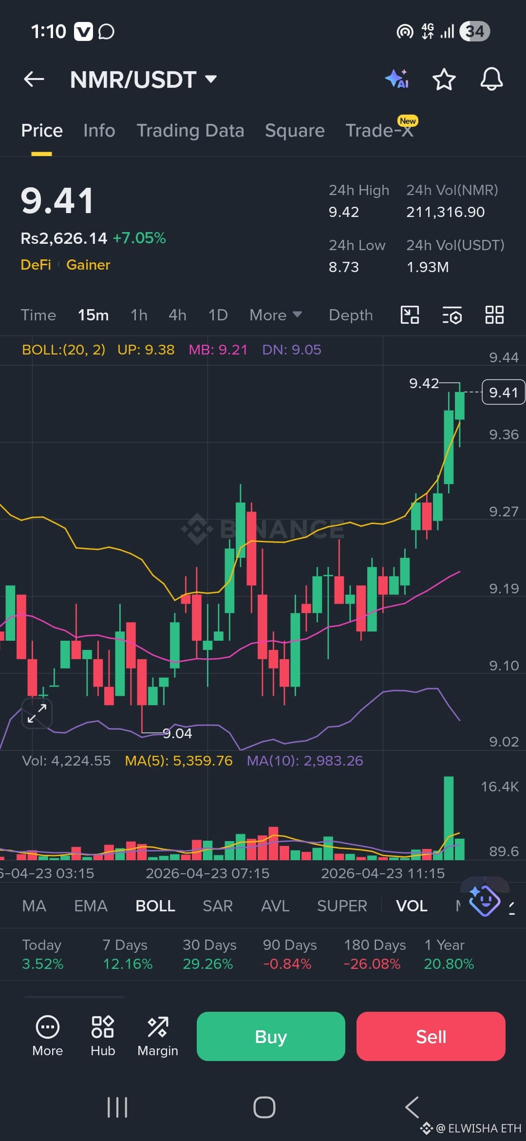Tap the 90 Days -0.84% performance

coord(290,954)
